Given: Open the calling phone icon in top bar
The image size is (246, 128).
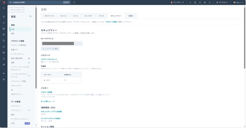Looking at the screenshot, I should (190, 2).
